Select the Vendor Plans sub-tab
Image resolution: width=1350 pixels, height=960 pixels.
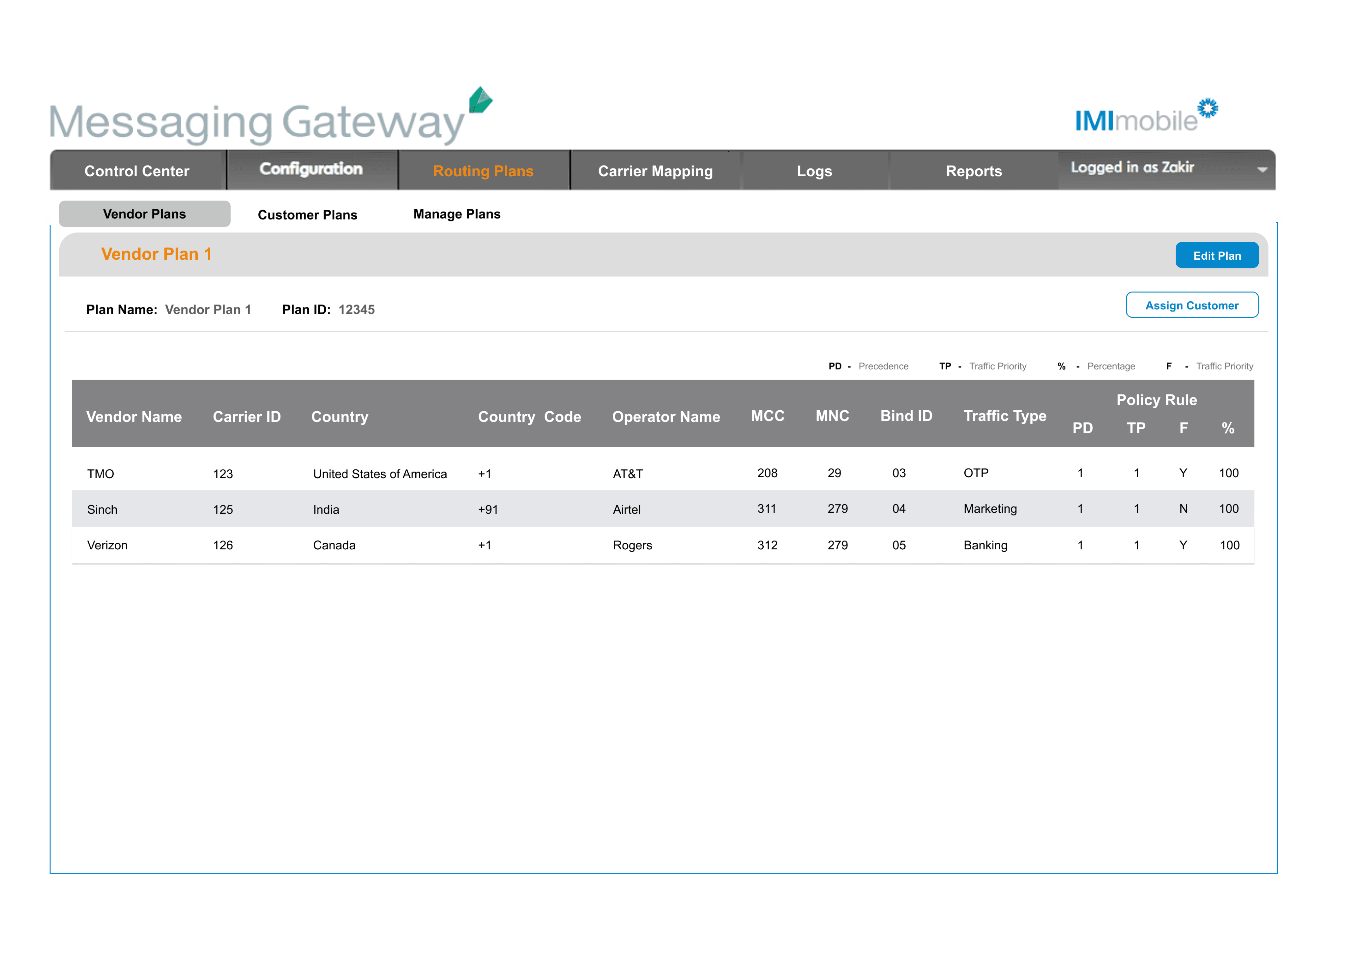(x=144, y=214)
